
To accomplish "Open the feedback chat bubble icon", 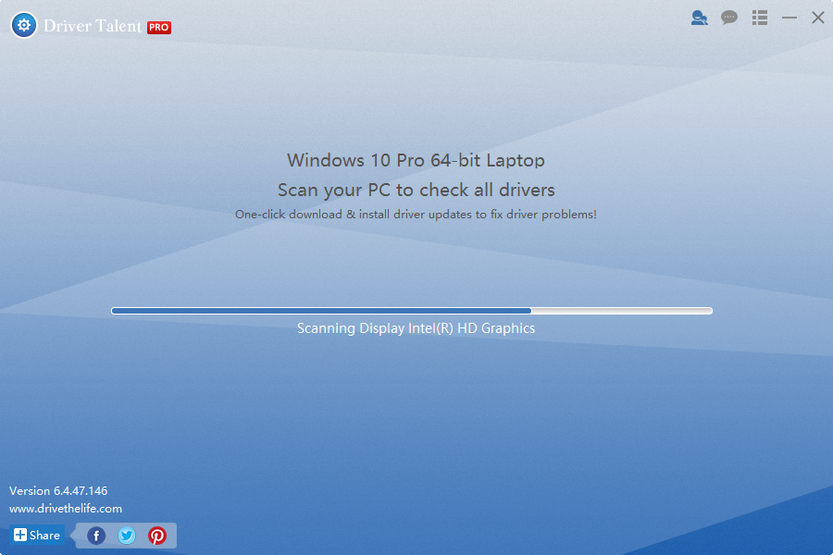I will (x=729, y=18).
